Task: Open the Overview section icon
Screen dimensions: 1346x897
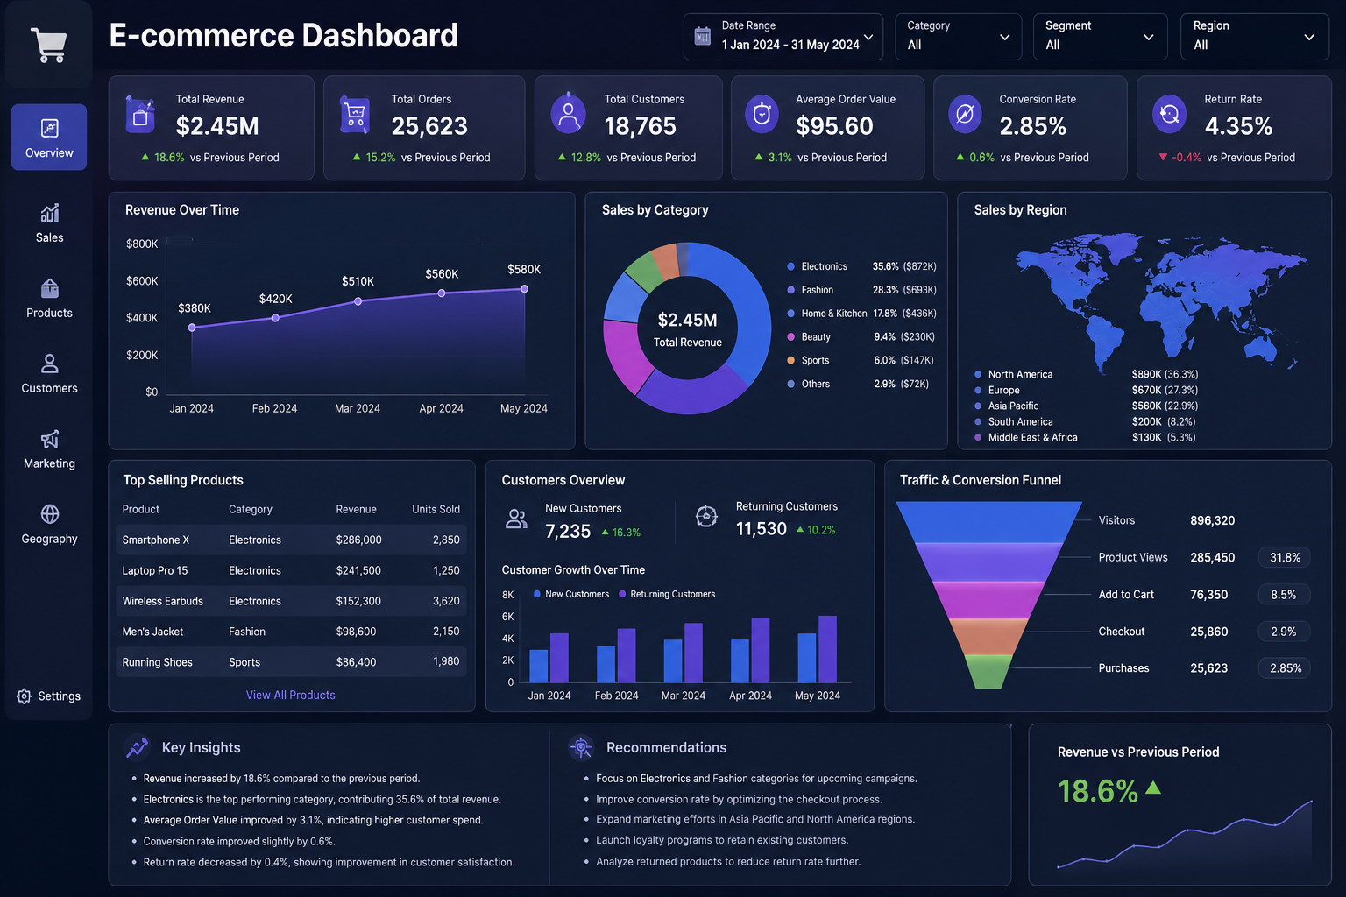Action: pyautogui.click(x=50, y=129)
